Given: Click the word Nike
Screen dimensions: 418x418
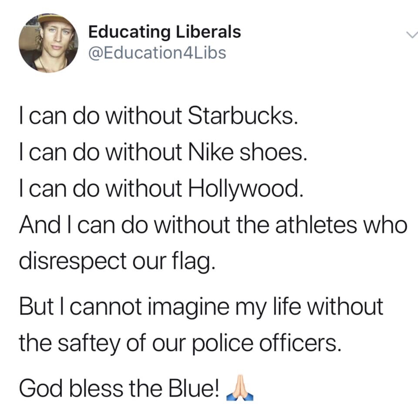Looking at the screenshot, I should [211, 153].
